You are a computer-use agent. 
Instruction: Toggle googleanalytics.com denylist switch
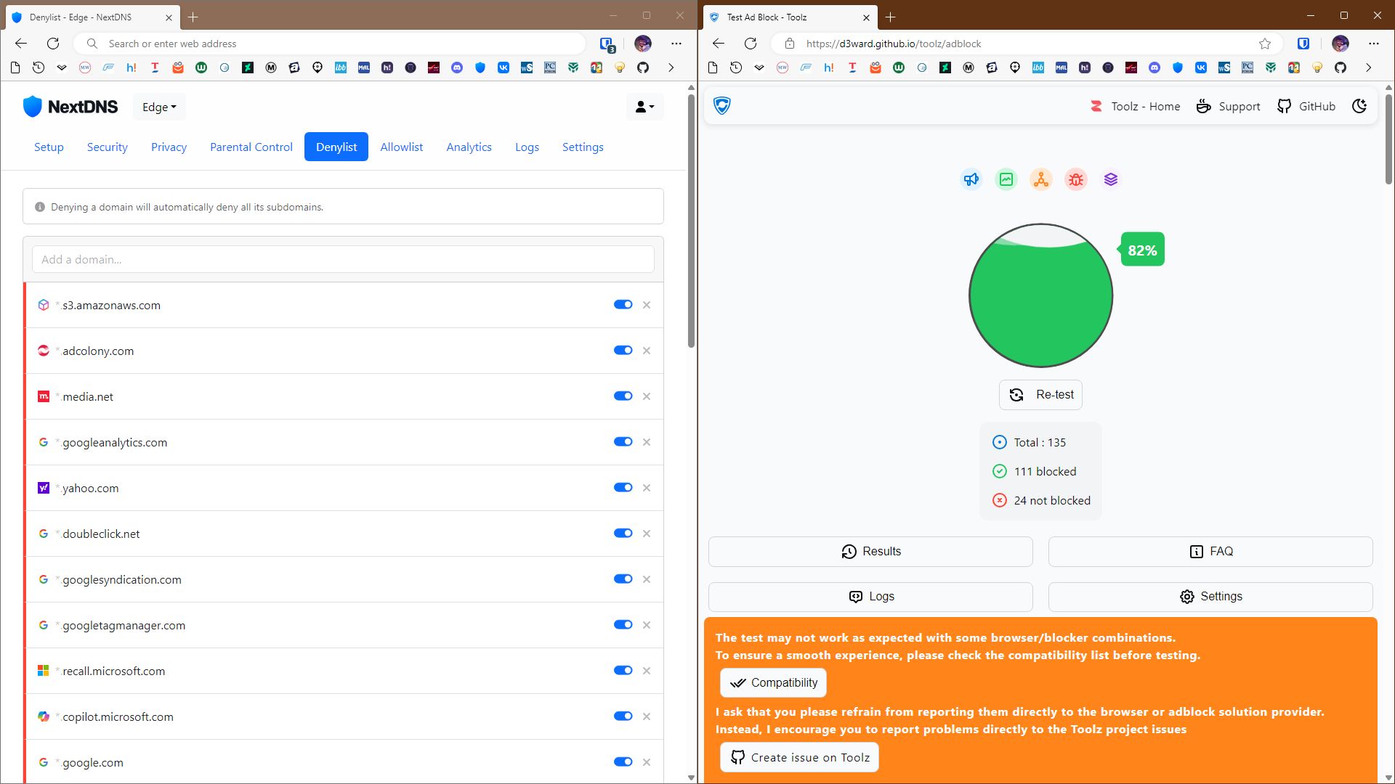(x=623, y=442)
